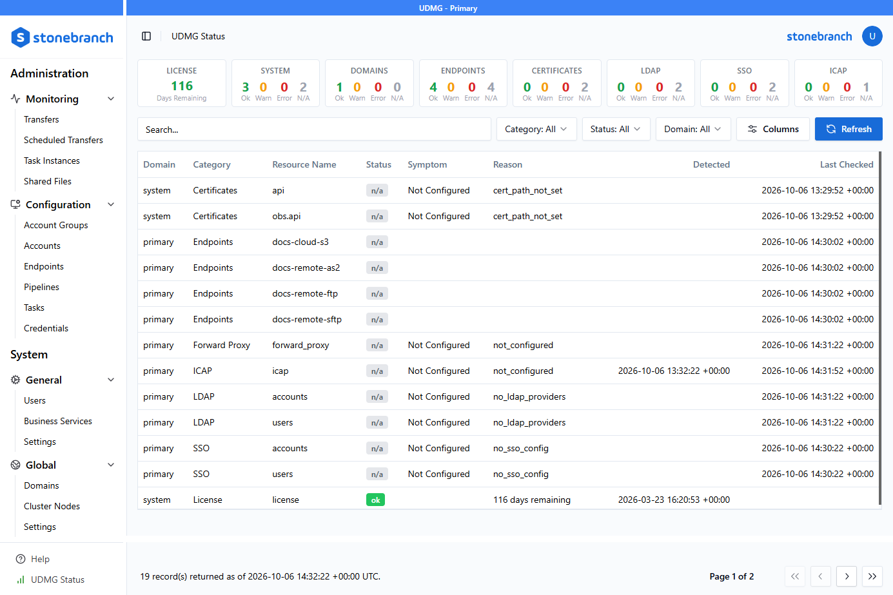Image resolution: width=893 pixels, height=595 pixels.
Task: Toggle the sidebar panel icon
Action: point(146,36)
